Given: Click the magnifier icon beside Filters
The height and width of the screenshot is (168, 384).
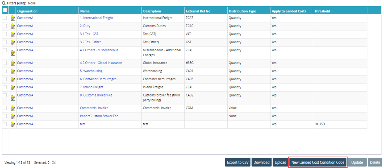Looking at the screenshot, I should (x=4, y=3).
